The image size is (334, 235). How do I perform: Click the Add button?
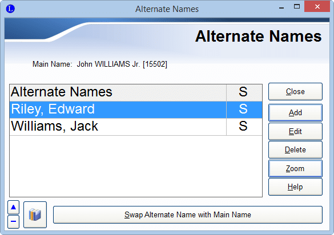coord(295,112)
